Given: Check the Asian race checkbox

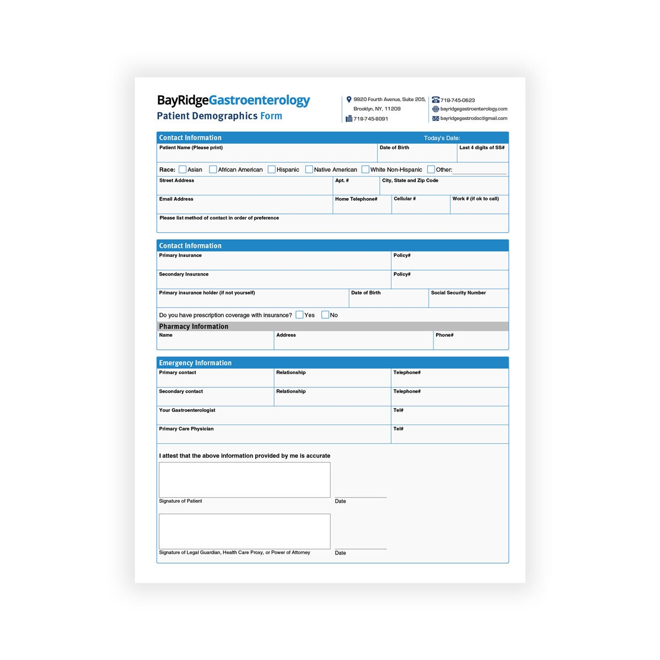Looking at the screenshot, I should pyautogui.click(x=183, y=169).
